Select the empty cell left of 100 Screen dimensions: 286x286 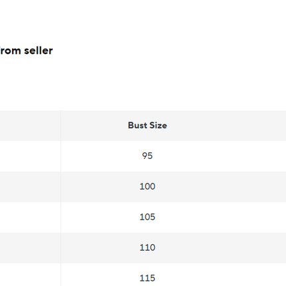(x=30, y=187)
